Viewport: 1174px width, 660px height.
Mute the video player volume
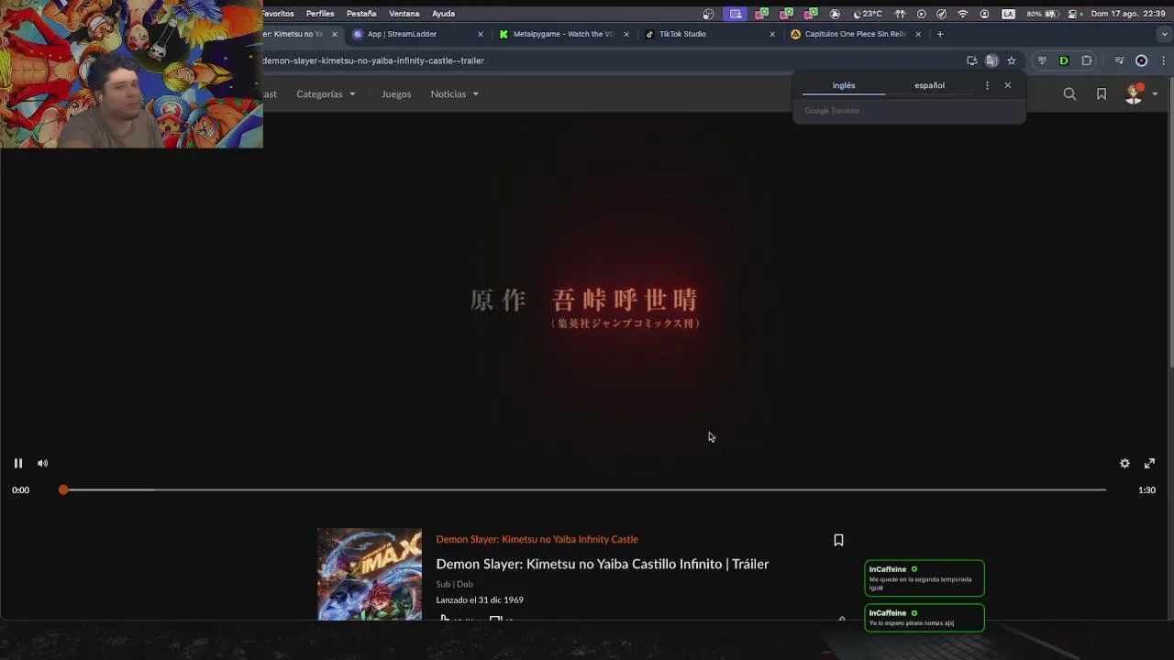pos(42,463)
